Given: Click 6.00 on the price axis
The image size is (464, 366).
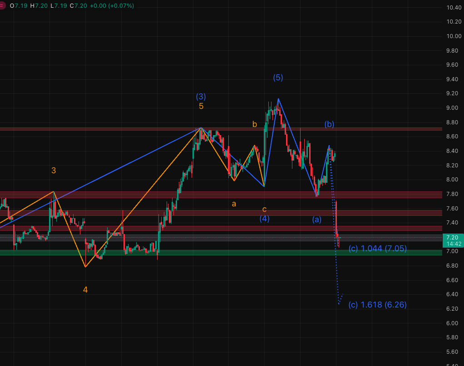Looking at the screenshot, I should pos(452,323).
